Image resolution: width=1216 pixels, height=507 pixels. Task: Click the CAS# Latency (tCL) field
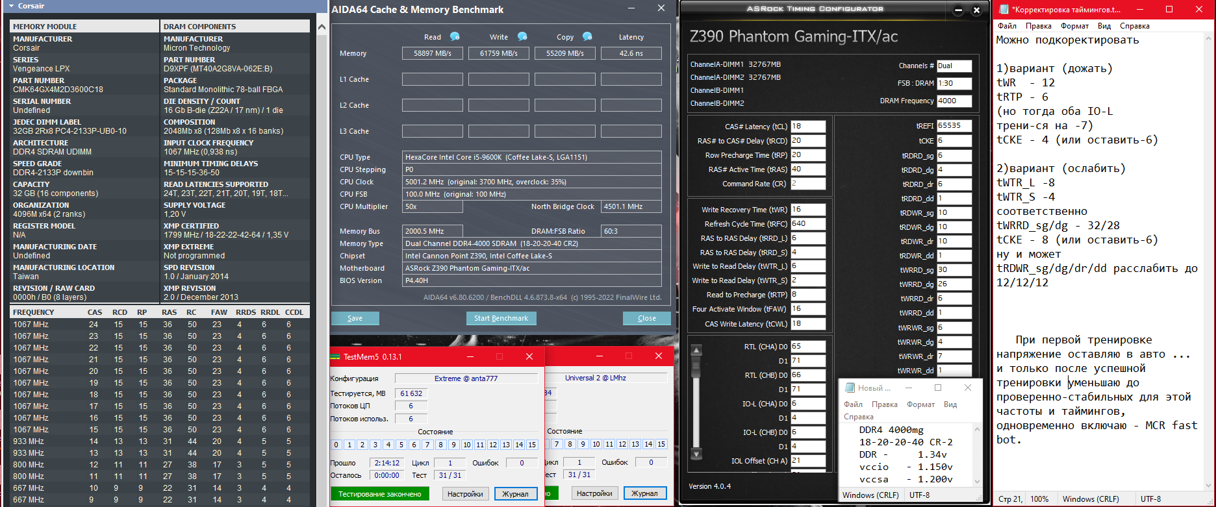808,127
